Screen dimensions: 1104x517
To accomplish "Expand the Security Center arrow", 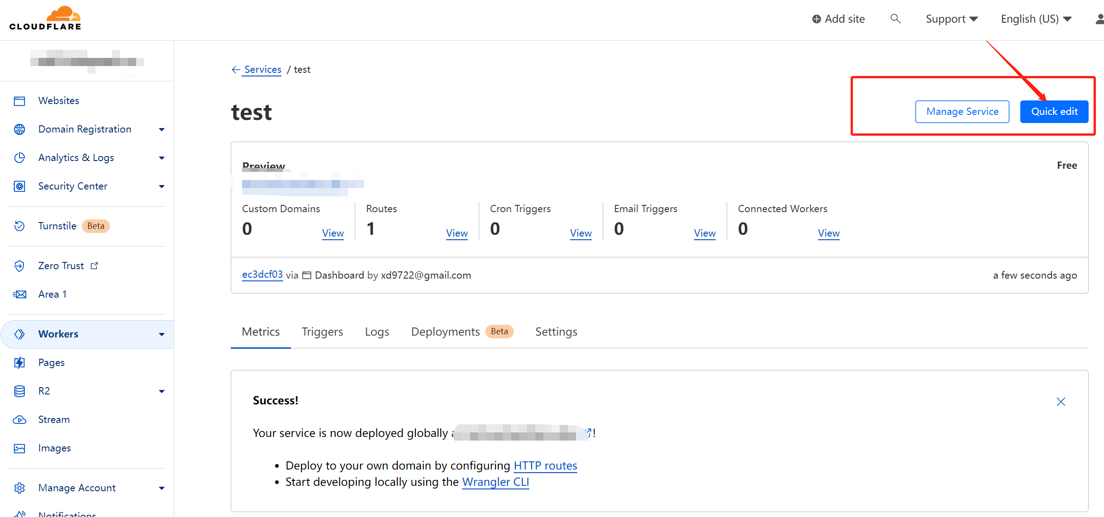I will click(x=162, y=187).
